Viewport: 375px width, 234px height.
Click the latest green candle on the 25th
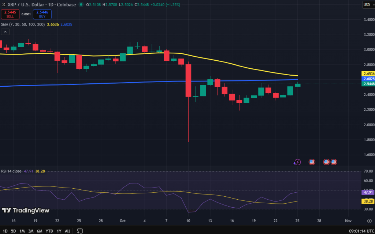(x=297, y=85)
